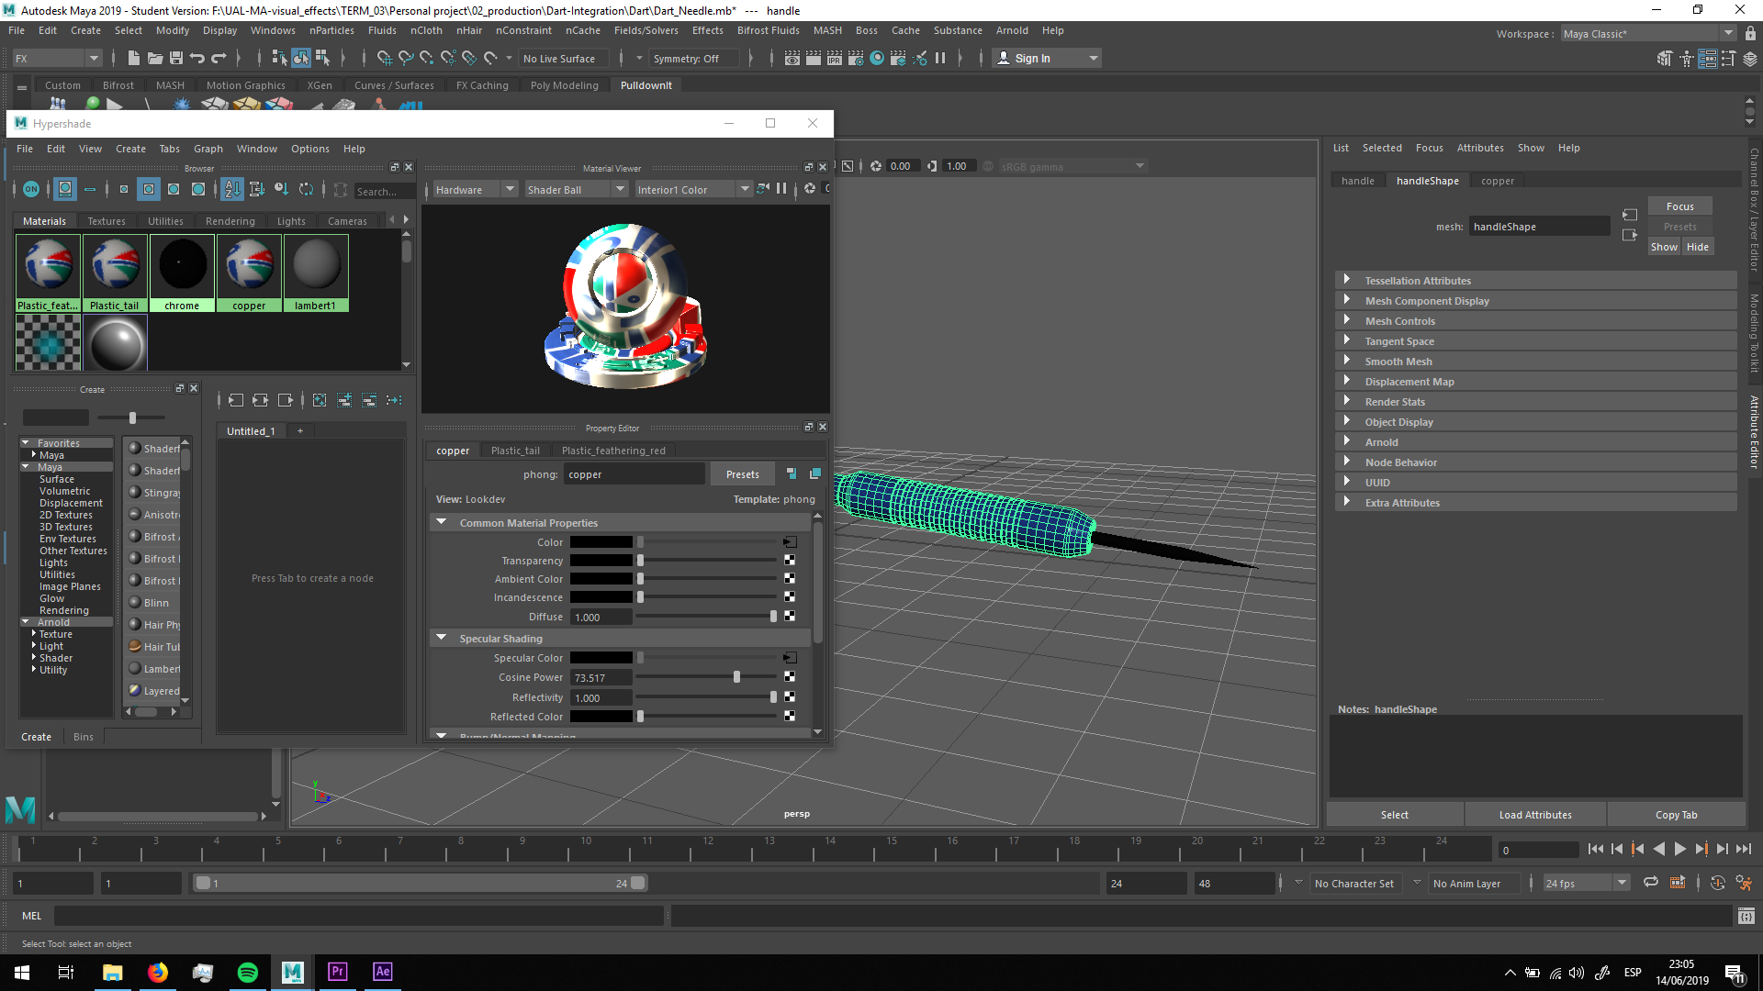Click the Transparency texture map checker icon
Viewport: 1763px width, 991px height.
(x=790, y=561)
